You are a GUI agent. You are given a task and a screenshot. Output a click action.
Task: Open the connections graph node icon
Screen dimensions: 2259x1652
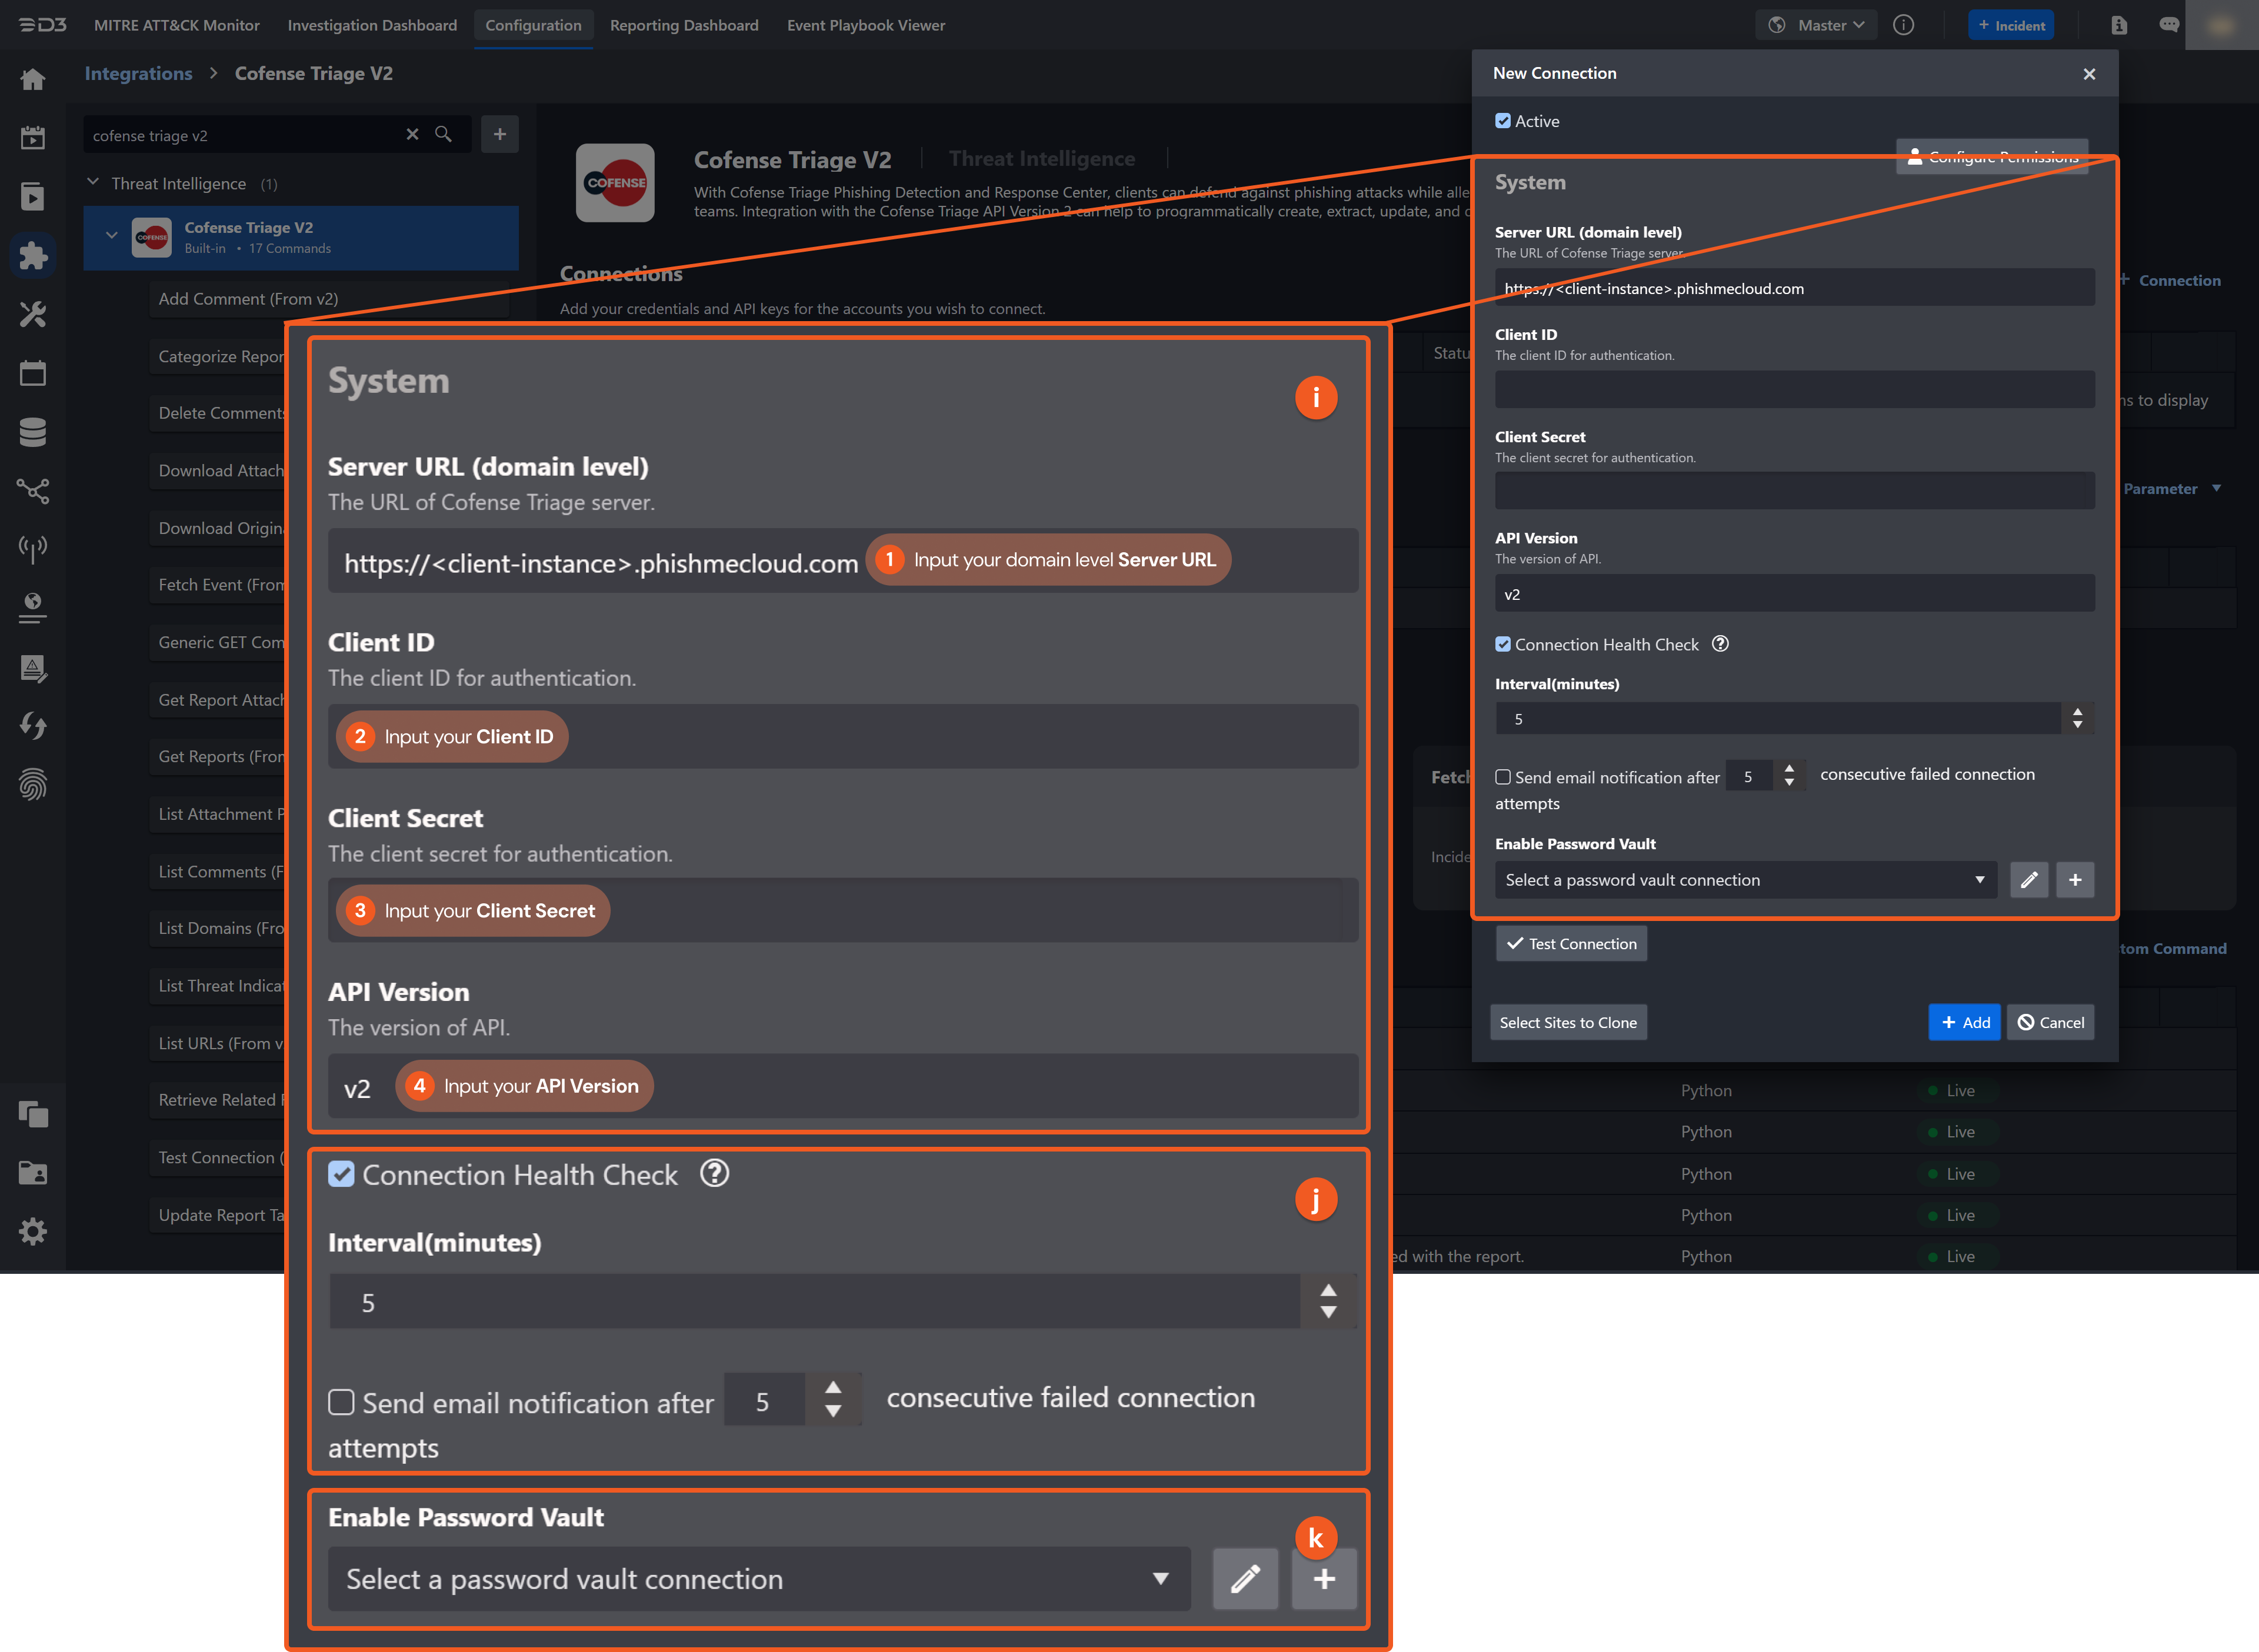tap(33, 490)
